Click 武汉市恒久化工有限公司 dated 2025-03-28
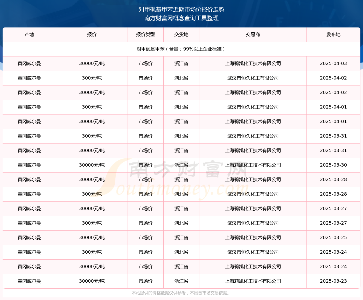The width and height of the screenshot is (363, 300). pos(253,194)
